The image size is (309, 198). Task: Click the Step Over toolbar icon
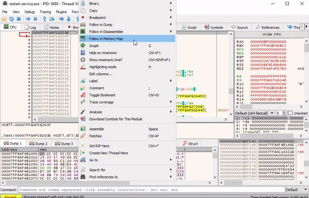[x=52, y=19]
